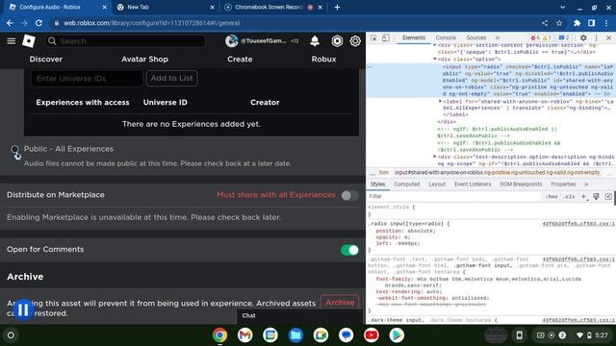Open the browser side panel icon

(x=591, y=23)
